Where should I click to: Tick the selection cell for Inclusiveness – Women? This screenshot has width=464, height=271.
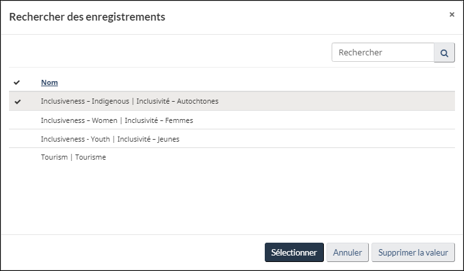click(17, 120)
